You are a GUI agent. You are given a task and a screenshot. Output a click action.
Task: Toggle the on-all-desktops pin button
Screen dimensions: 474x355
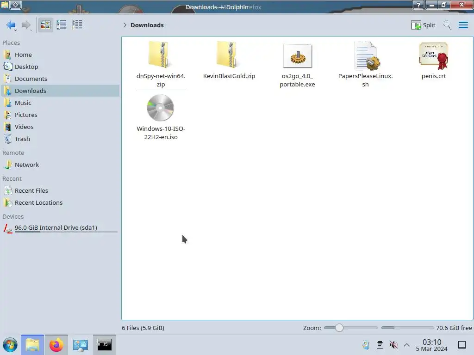tap(16, 5)
